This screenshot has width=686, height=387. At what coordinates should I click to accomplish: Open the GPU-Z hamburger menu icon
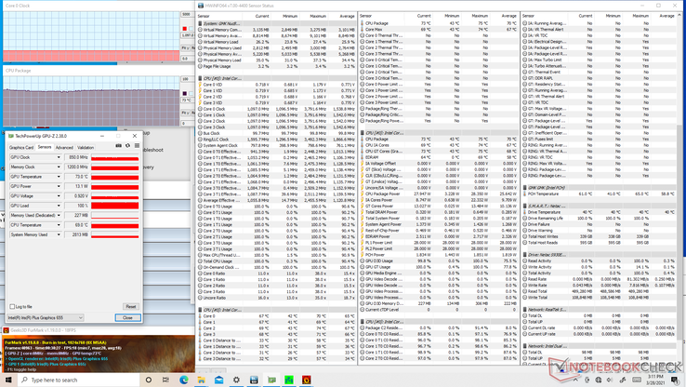(x=137, y=146)
